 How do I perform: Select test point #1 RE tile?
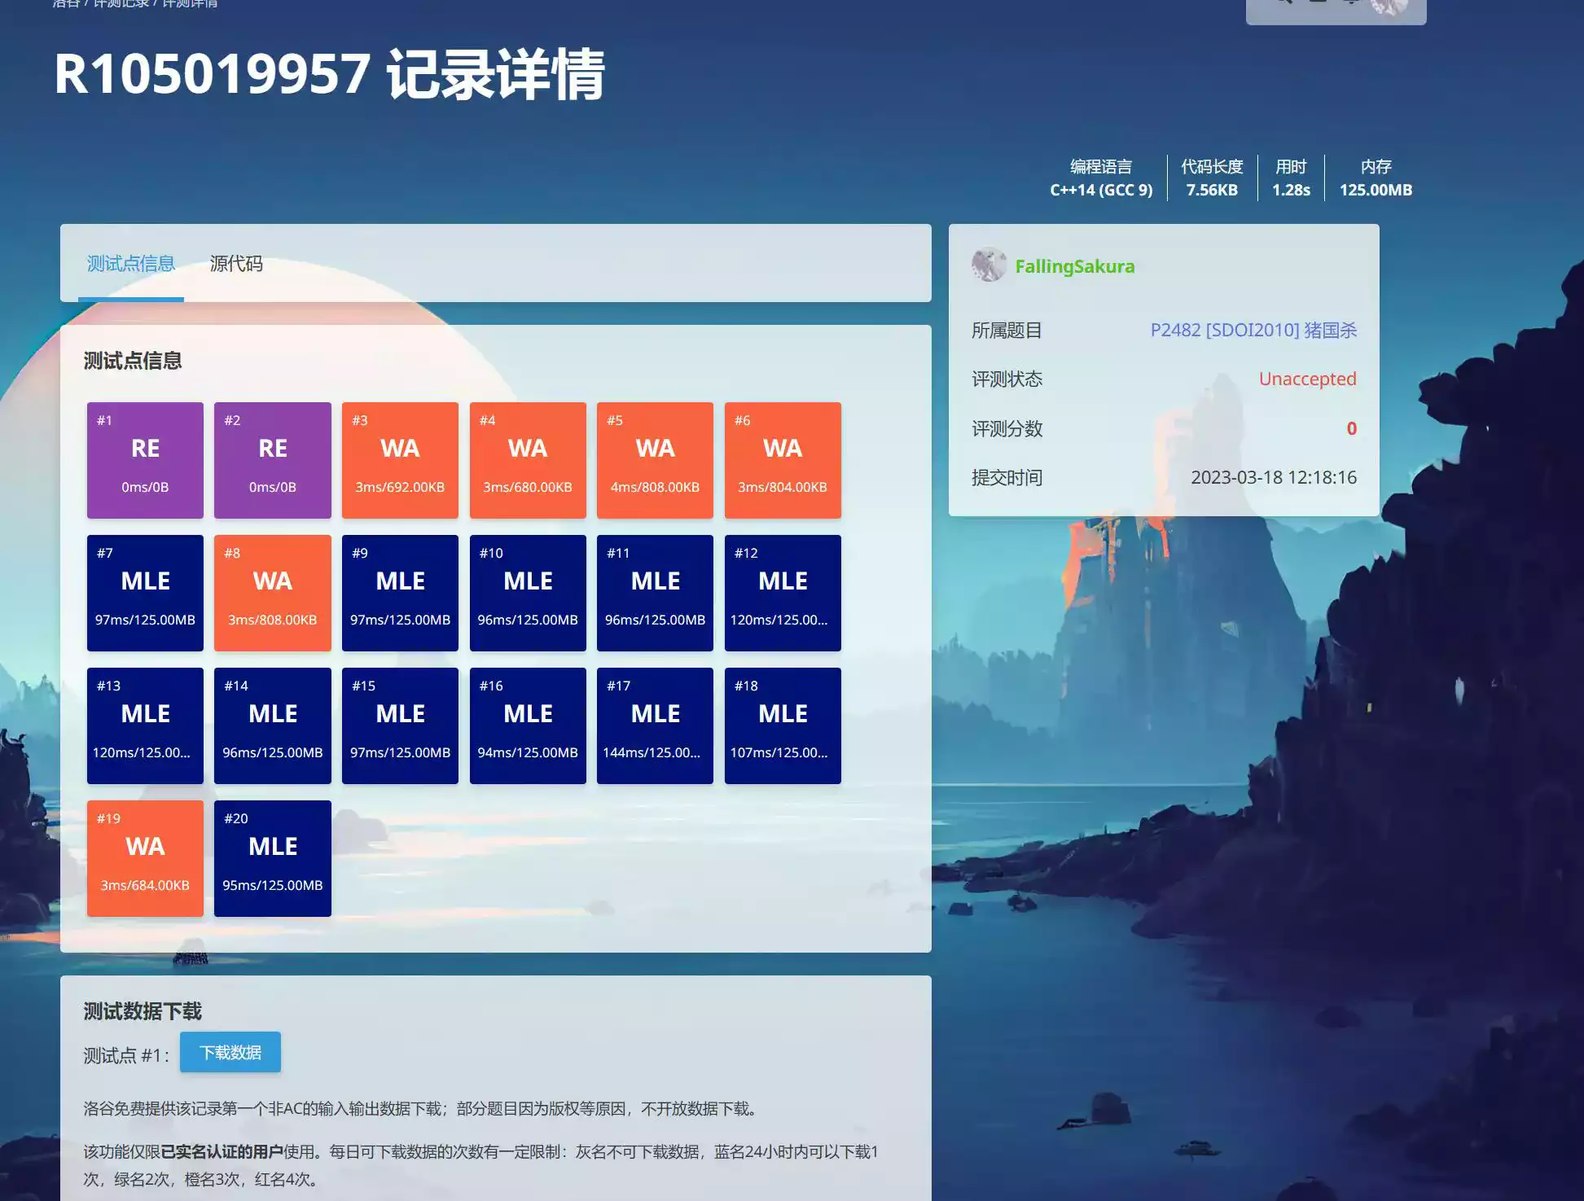pyautogui.click(x=145, y=460)
